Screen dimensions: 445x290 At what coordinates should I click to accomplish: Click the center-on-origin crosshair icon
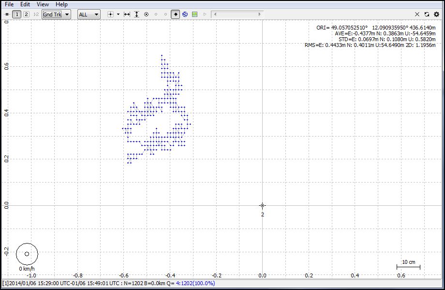click(110, 15)
